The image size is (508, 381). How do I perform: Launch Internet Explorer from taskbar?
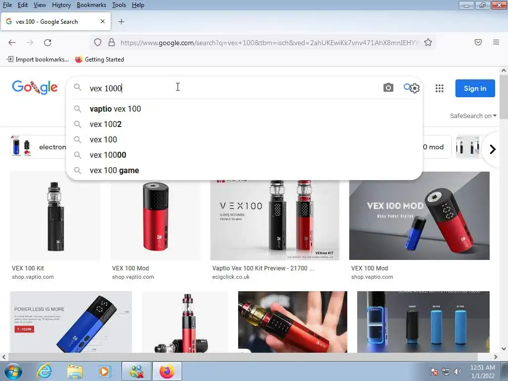(x=44, y=371)
